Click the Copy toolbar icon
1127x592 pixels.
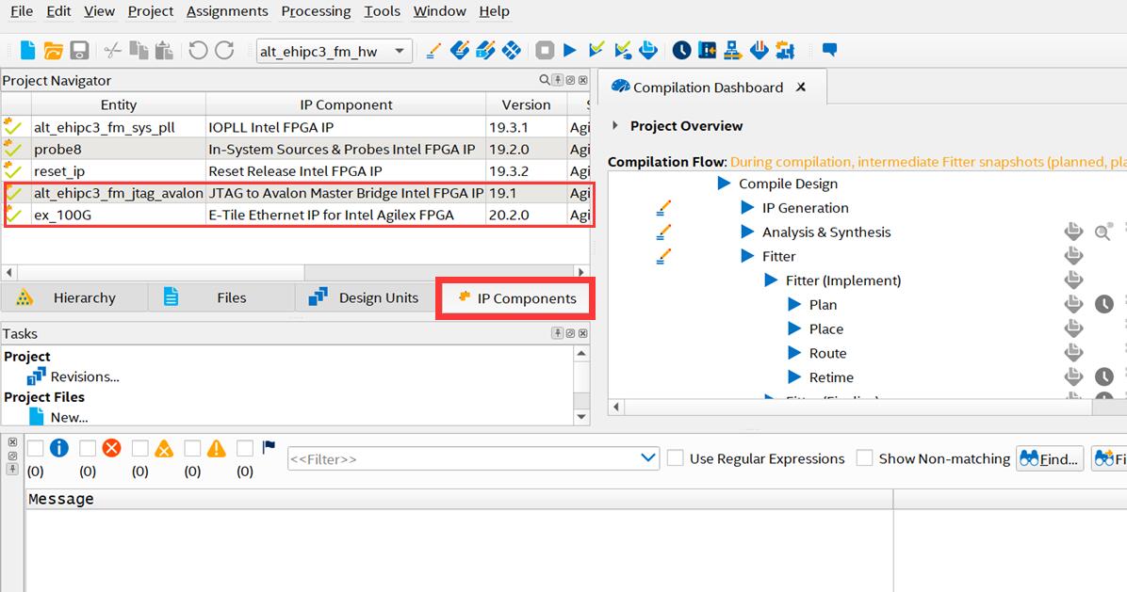[x=139, y=50]
